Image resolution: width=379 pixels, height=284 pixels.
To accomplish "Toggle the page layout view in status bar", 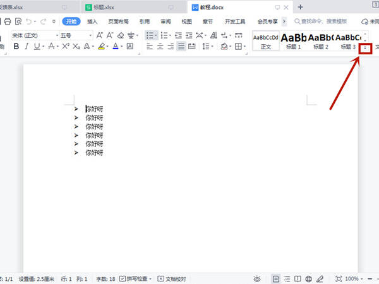I will pos(276,279).
